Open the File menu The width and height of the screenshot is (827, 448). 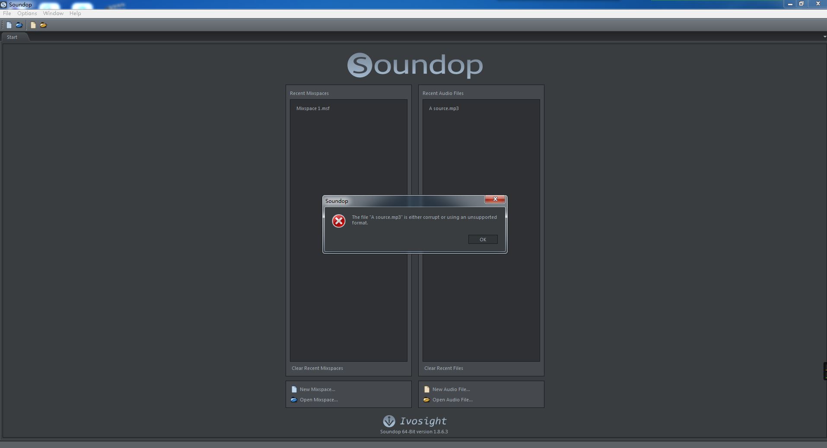(x=7, y=13)
